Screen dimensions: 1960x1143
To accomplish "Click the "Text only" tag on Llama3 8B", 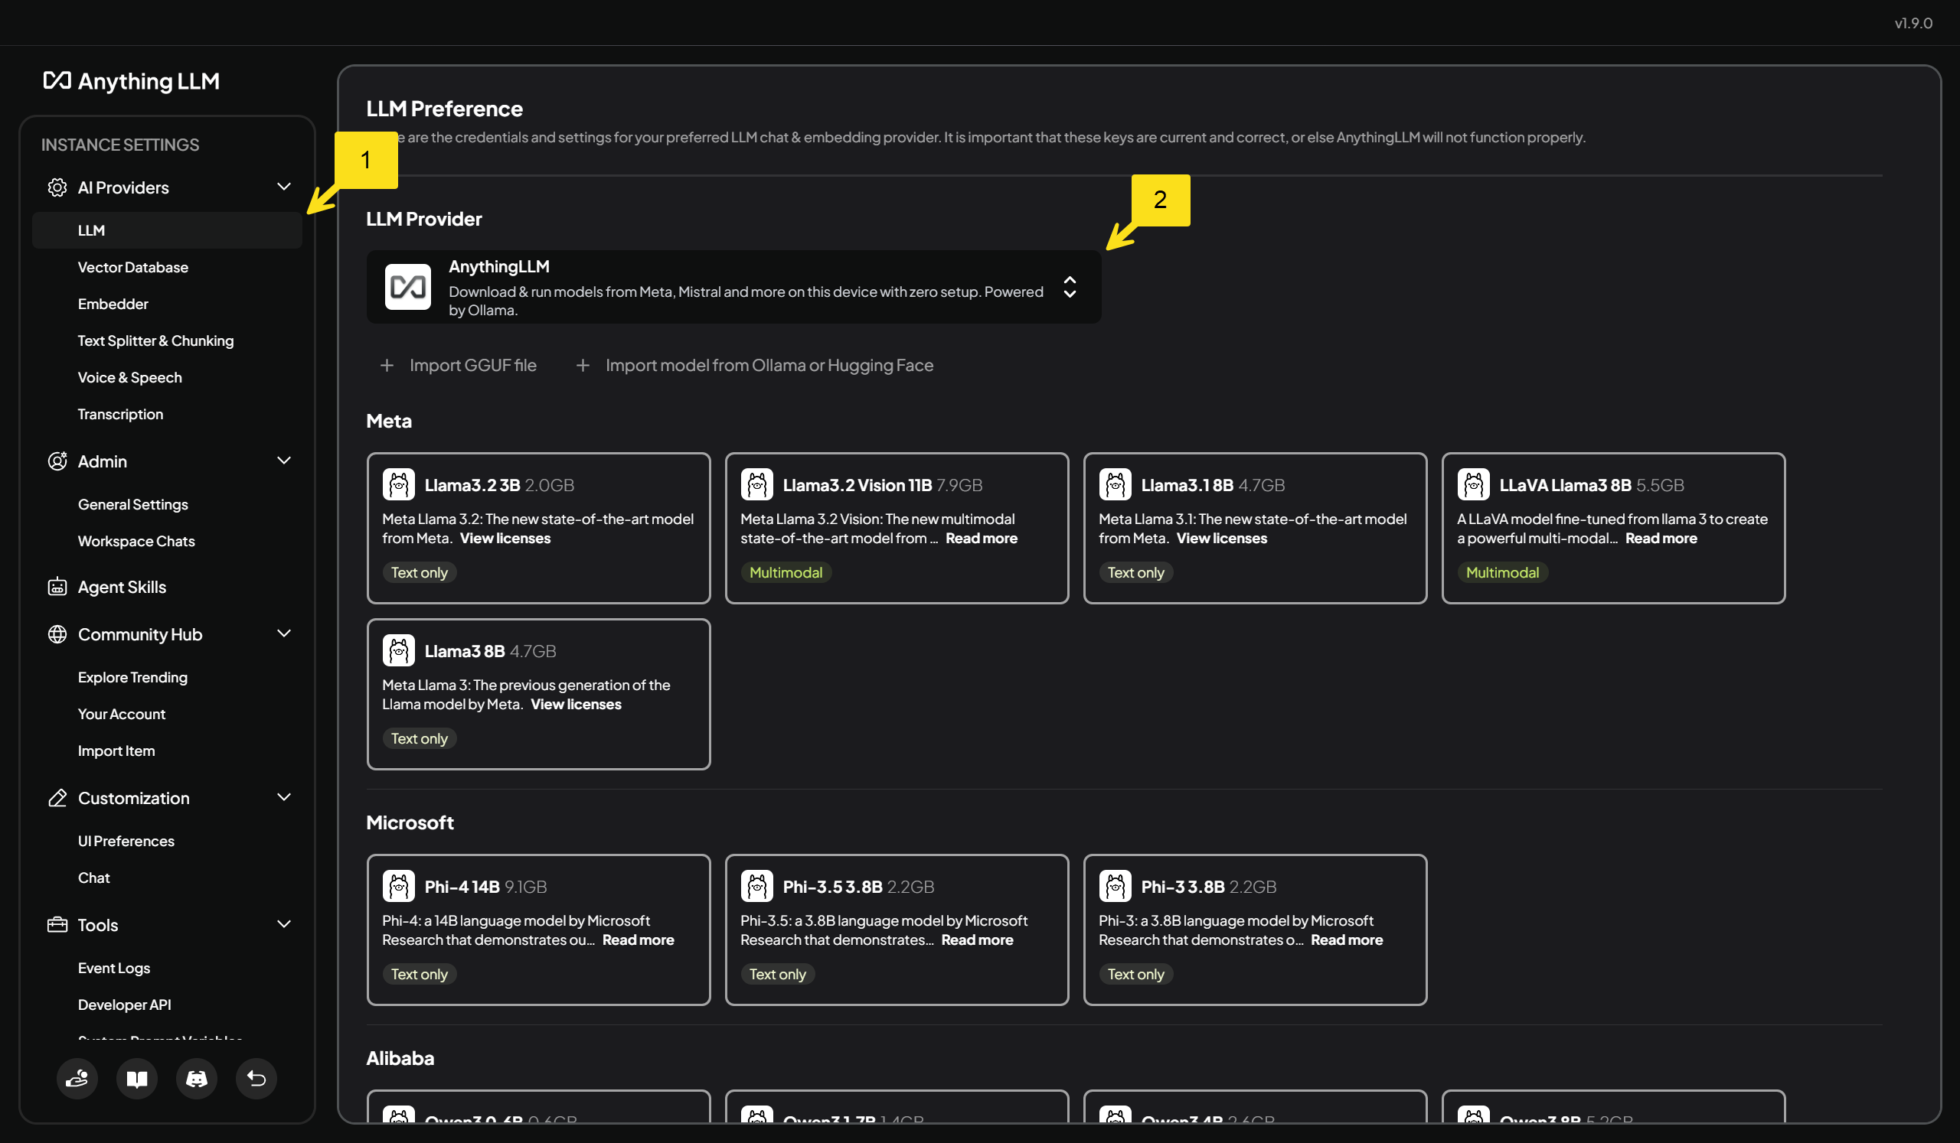I will tap(420, 739).
